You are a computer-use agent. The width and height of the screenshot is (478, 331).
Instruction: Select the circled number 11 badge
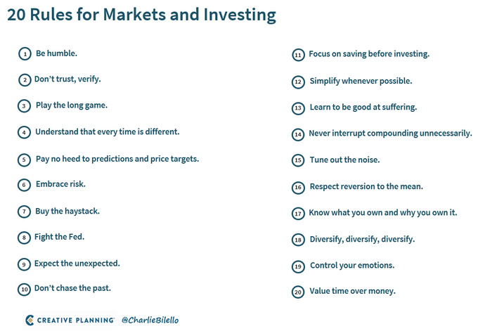pyautogui.click(x=298, y=55)
